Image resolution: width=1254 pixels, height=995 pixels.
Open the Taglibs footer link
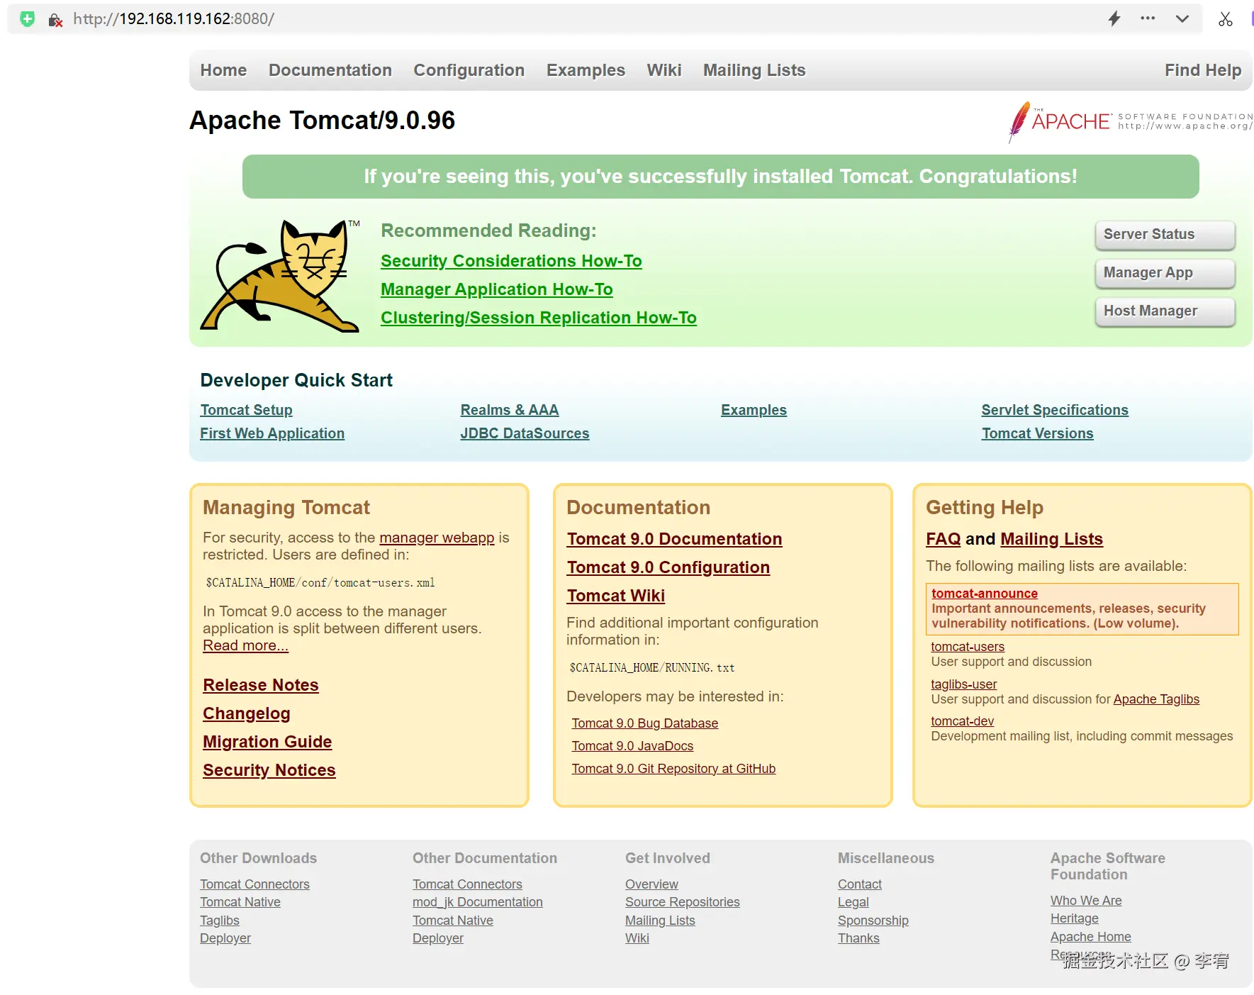(220, 921)
